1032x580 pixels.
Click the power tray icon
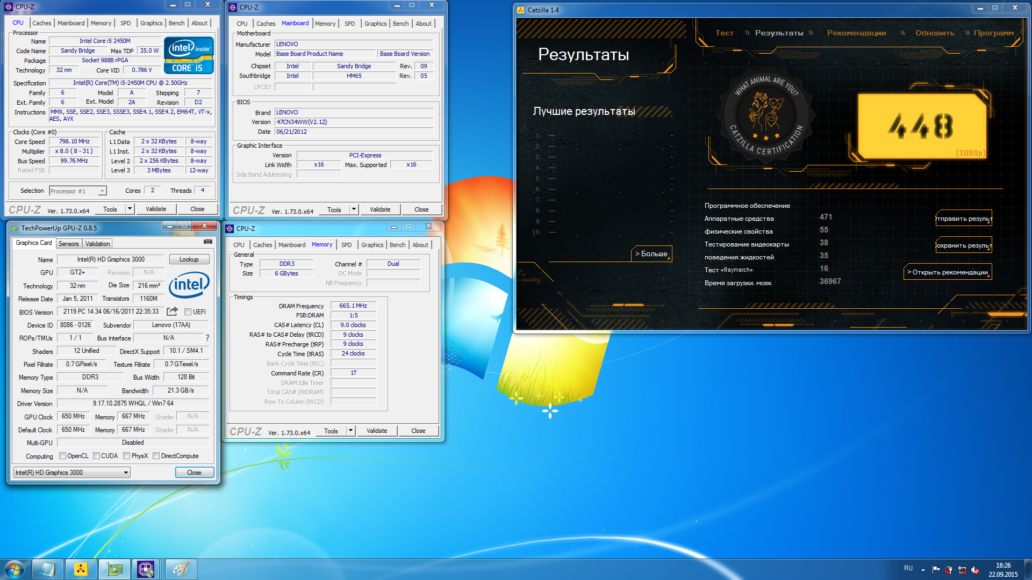(949, 570)
